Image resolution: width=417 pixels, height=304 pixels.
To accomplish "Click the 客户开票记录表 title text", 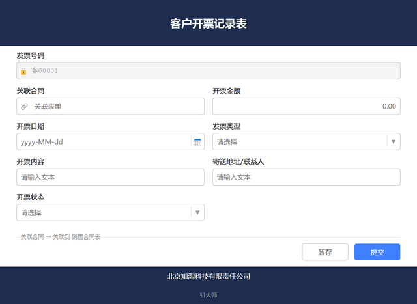I will (x=208, y=23).
